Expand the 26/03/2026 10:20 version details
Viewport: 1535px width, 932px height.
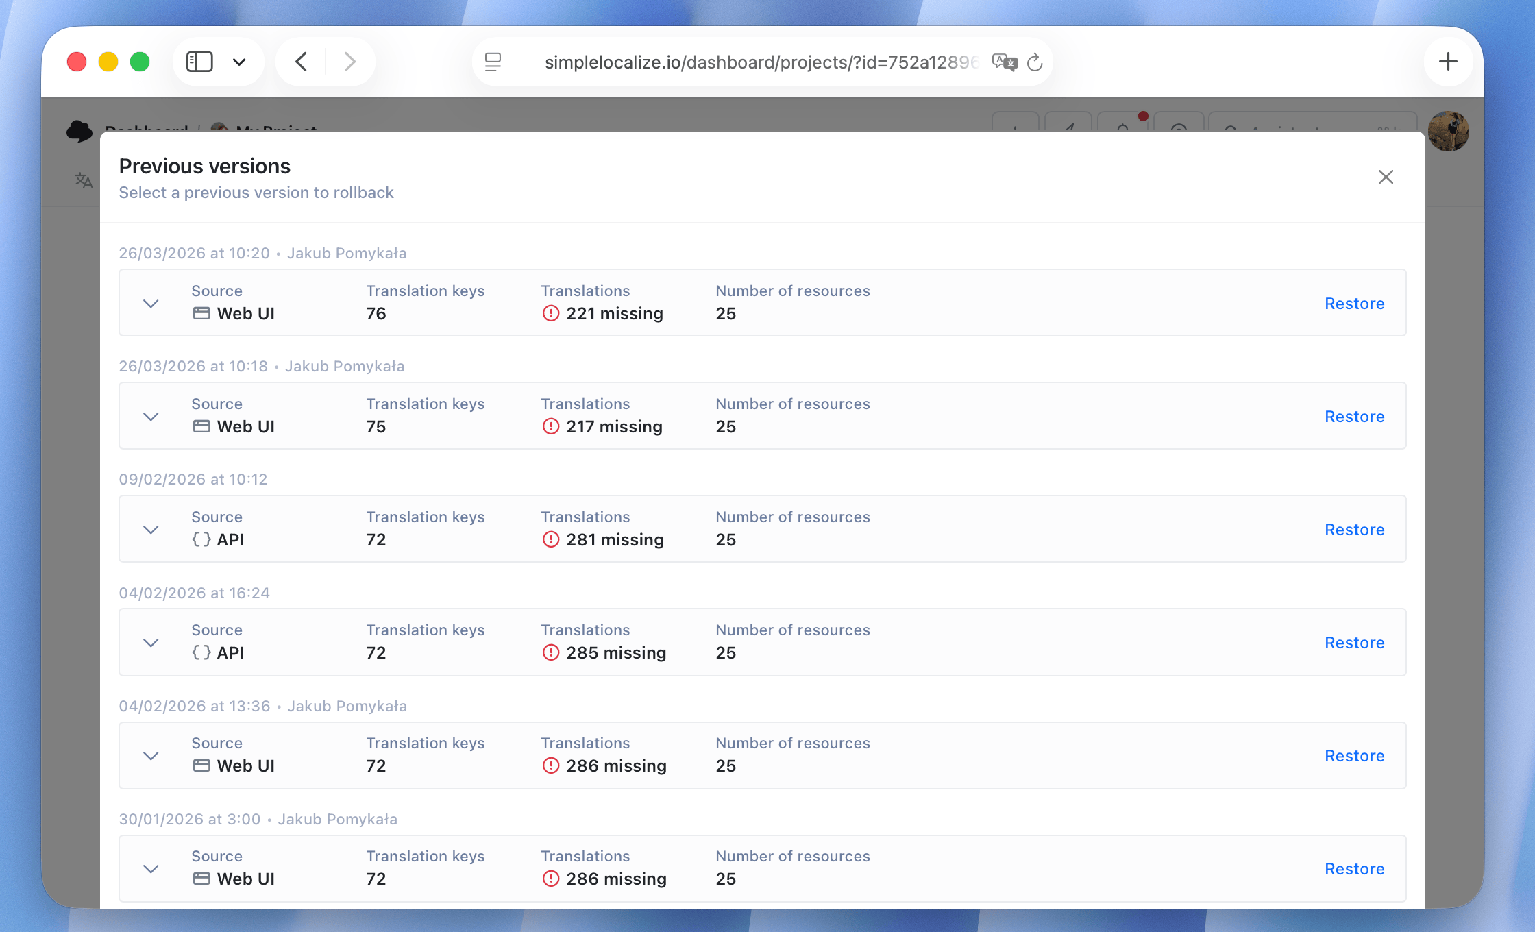151,303
